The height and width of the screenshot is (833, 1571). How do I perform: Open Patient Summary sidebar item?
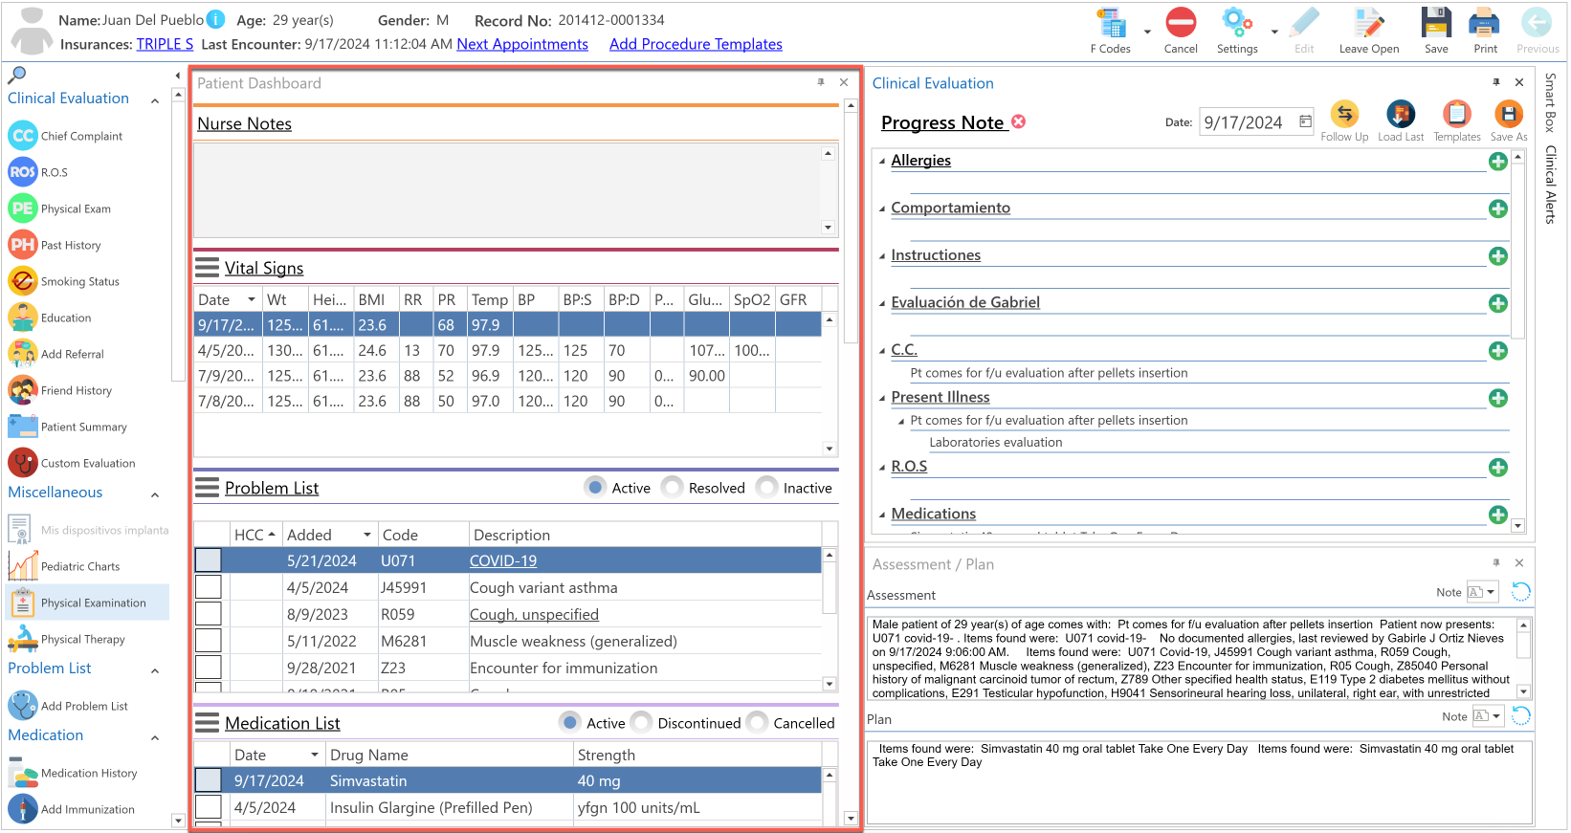(x=69, y=427)
